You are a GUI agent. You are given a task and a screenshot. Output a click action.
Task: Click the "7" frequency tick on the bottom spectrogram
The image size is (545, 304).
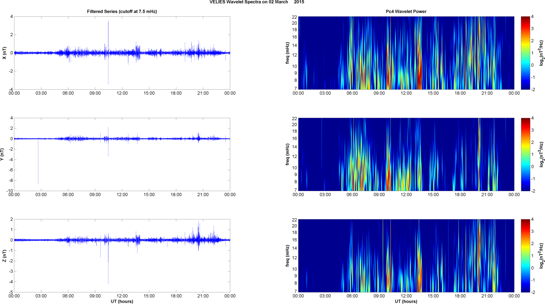point(295,291)
